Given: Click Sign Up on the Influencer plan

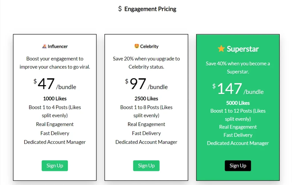Looking at the screenshot, I should 54,165.
